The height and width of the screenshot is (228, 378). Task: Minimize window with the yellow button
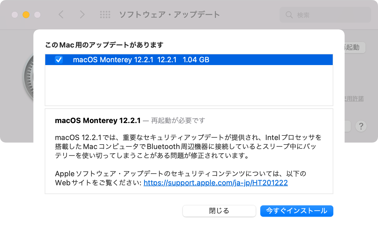coord(26,15)
